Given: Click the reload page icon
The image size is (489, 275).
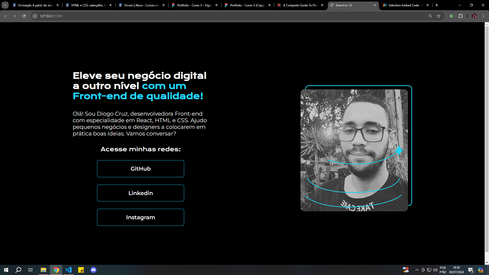Looking at the screenshot, I should click(x=24, y=16).
